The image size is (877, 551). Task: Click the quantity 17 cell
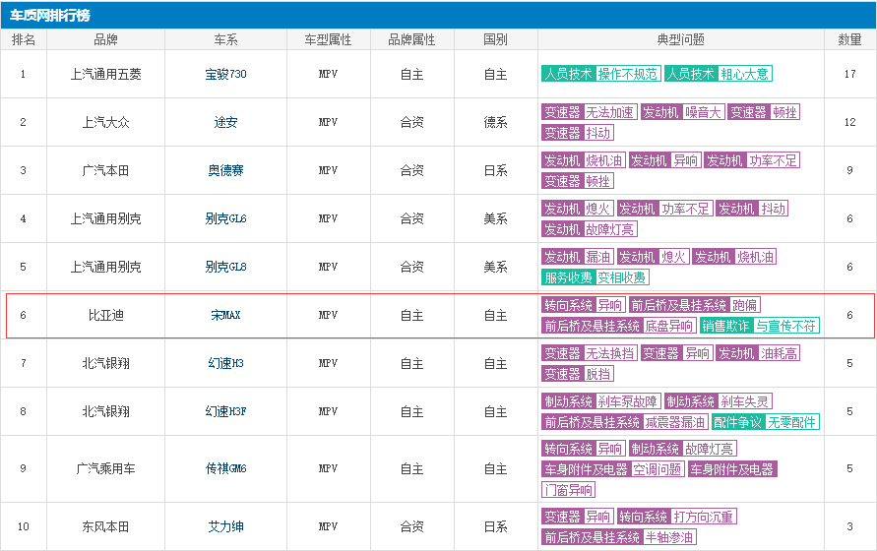click(849, 74)
